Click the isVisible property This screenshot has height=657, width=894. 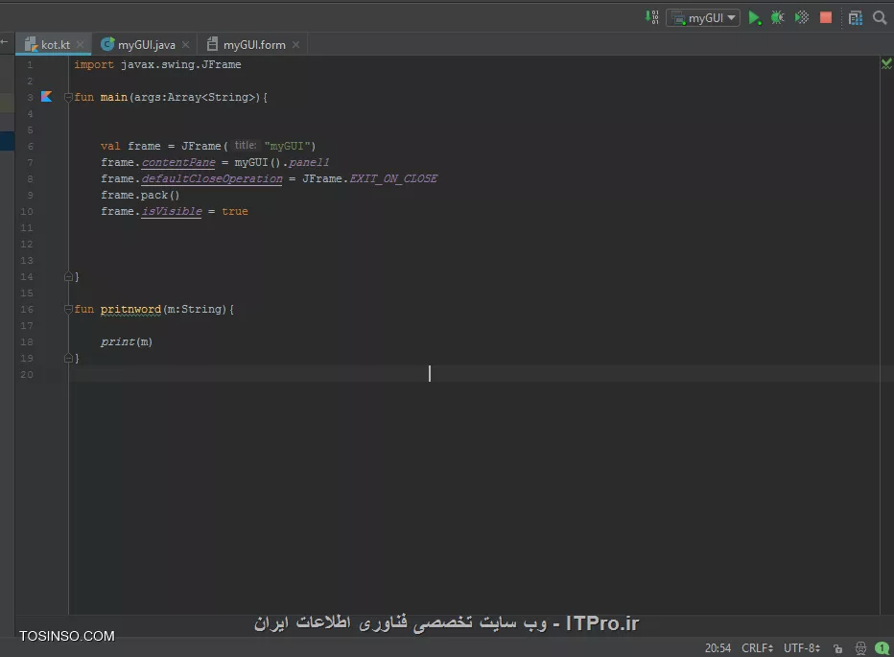click(172, 211)
